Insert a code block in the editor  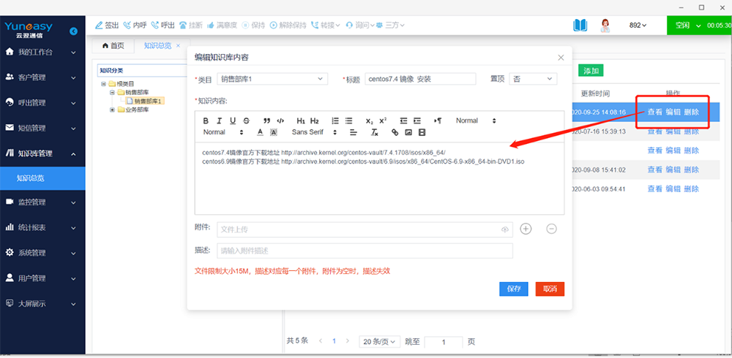280,121
